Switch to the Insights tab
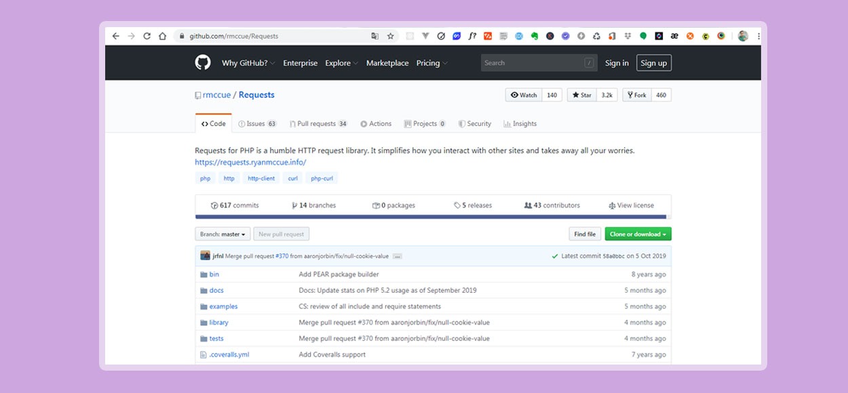 point(520,123)
